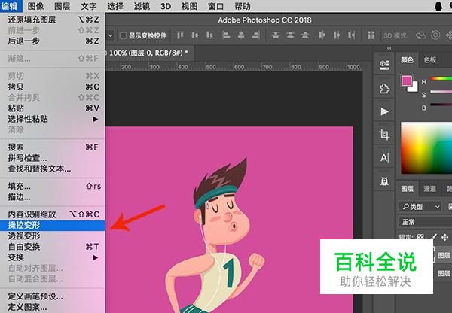452x313 pixels.
Task: Click distribute top edges icon
Action: click(276, 35)
